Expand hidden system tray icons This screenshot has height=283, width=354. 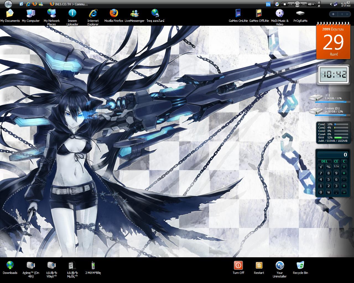pos(331,4)
